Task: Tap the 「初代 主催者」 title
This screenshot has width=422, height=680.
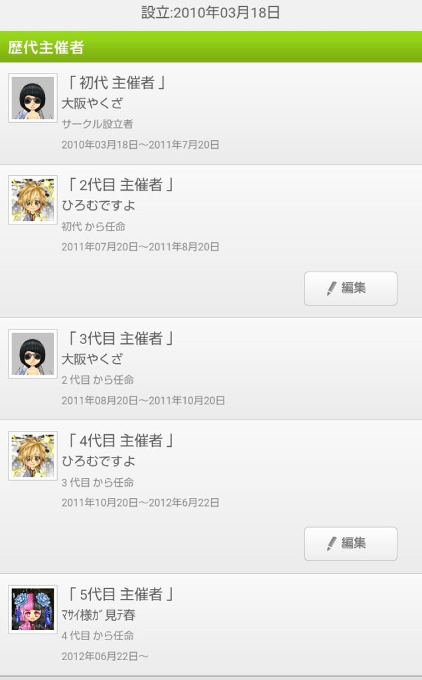Action: point(116,82)
